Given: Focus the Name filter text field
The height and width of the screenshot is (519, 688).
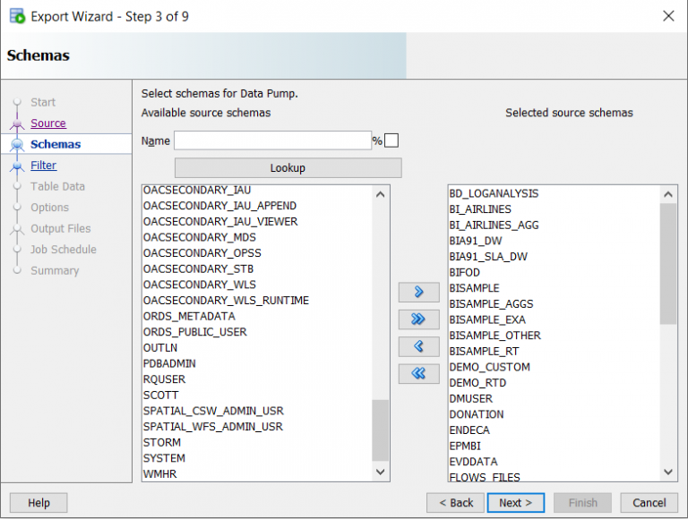Looking at the screenshot, I should coord(272,140).
